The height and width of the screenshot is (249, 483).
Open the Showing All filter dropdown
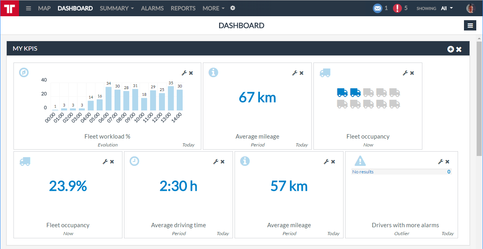(x=447, y=8)
